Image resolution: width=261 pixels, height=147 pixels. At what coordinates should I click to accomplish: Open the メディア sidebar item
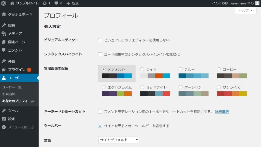click(x=15, y=34)
